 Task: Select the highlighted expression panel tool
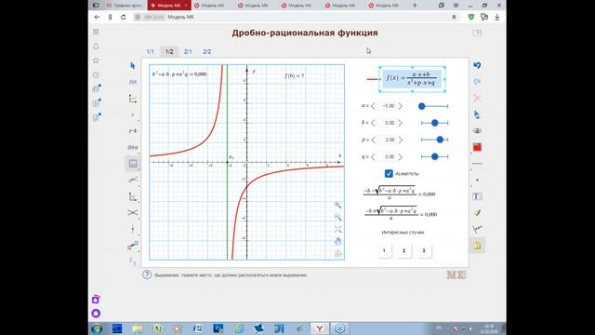click(133, 164)
